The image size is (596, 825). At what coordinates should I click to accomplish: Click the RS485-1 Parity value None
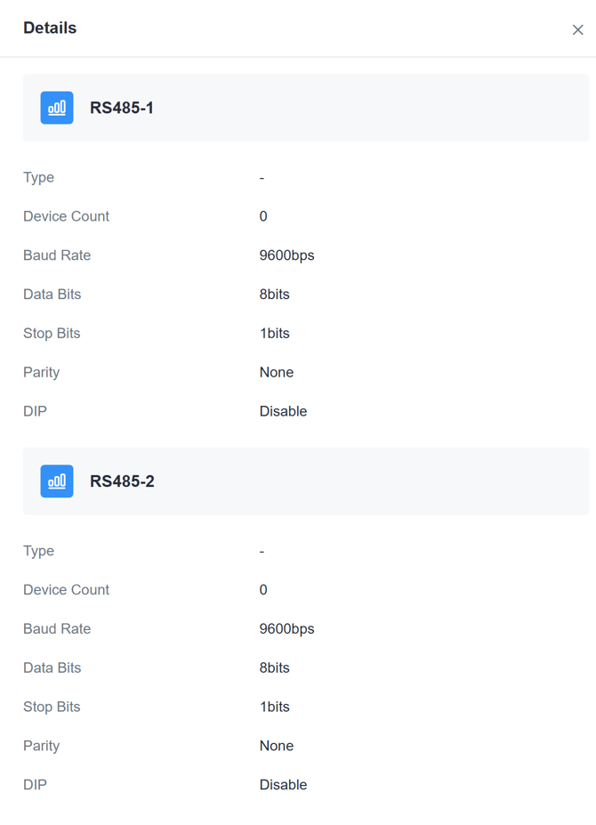[276, 372]
